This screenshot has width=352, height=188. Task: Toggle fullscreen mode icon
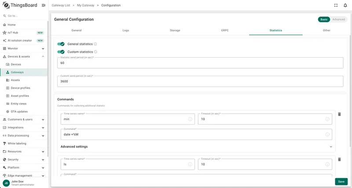pos(336,5)
